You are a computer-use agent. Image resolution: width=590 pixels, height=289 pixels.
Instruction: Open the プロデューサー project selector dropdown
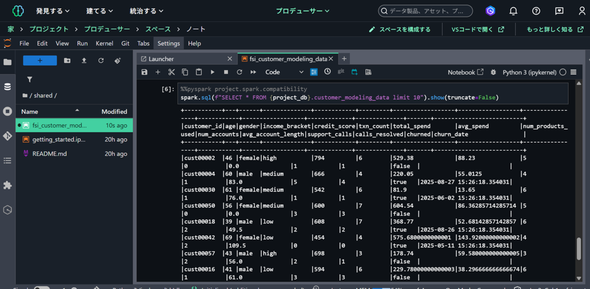pos(302,11)
